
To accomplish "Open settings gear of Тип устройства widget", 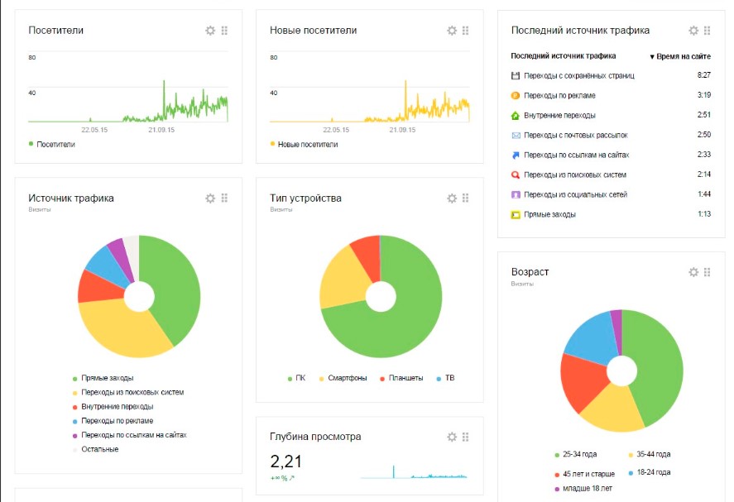I will click(x=452, y=198).
